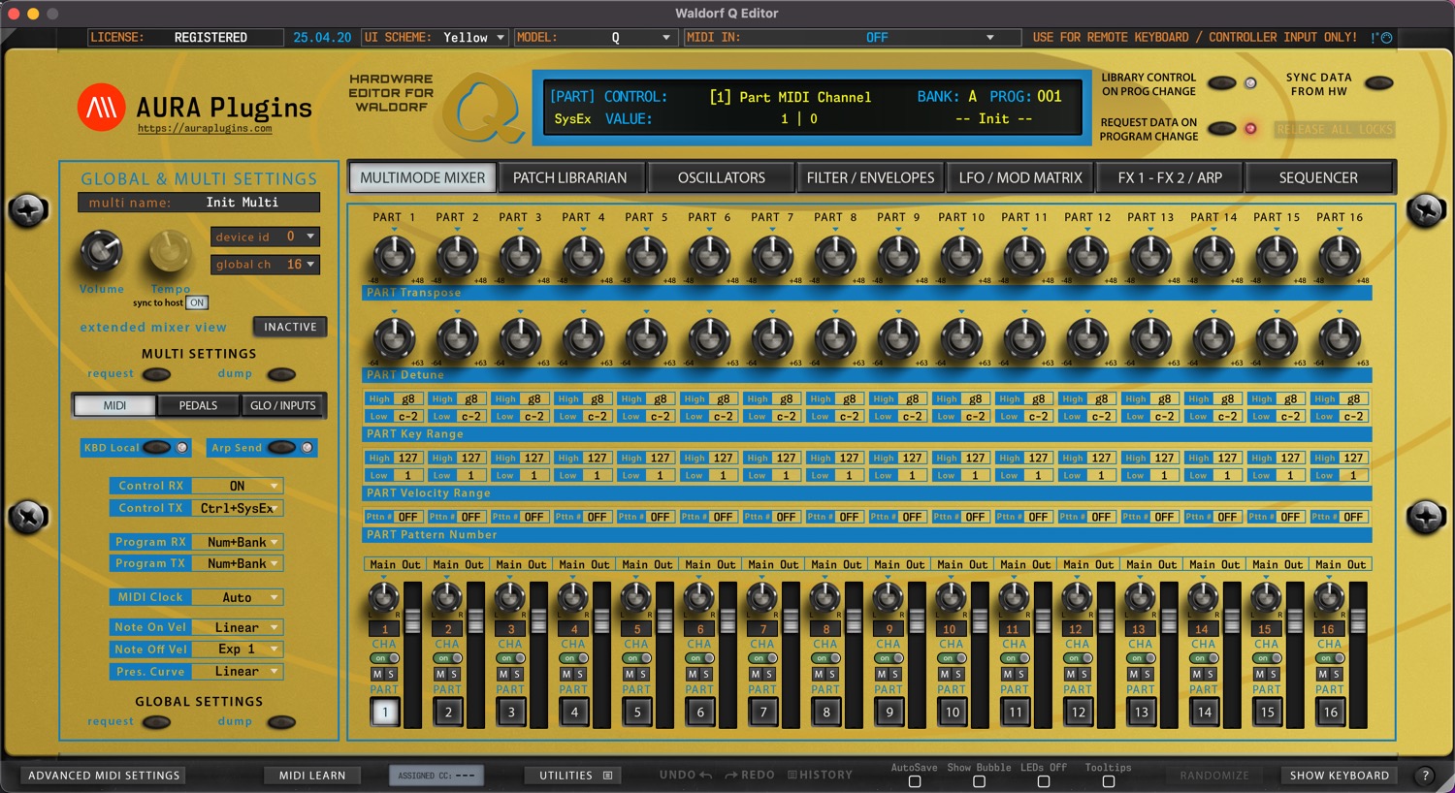
Task: Open the Model dropdown
Action: tap(595, 38)
